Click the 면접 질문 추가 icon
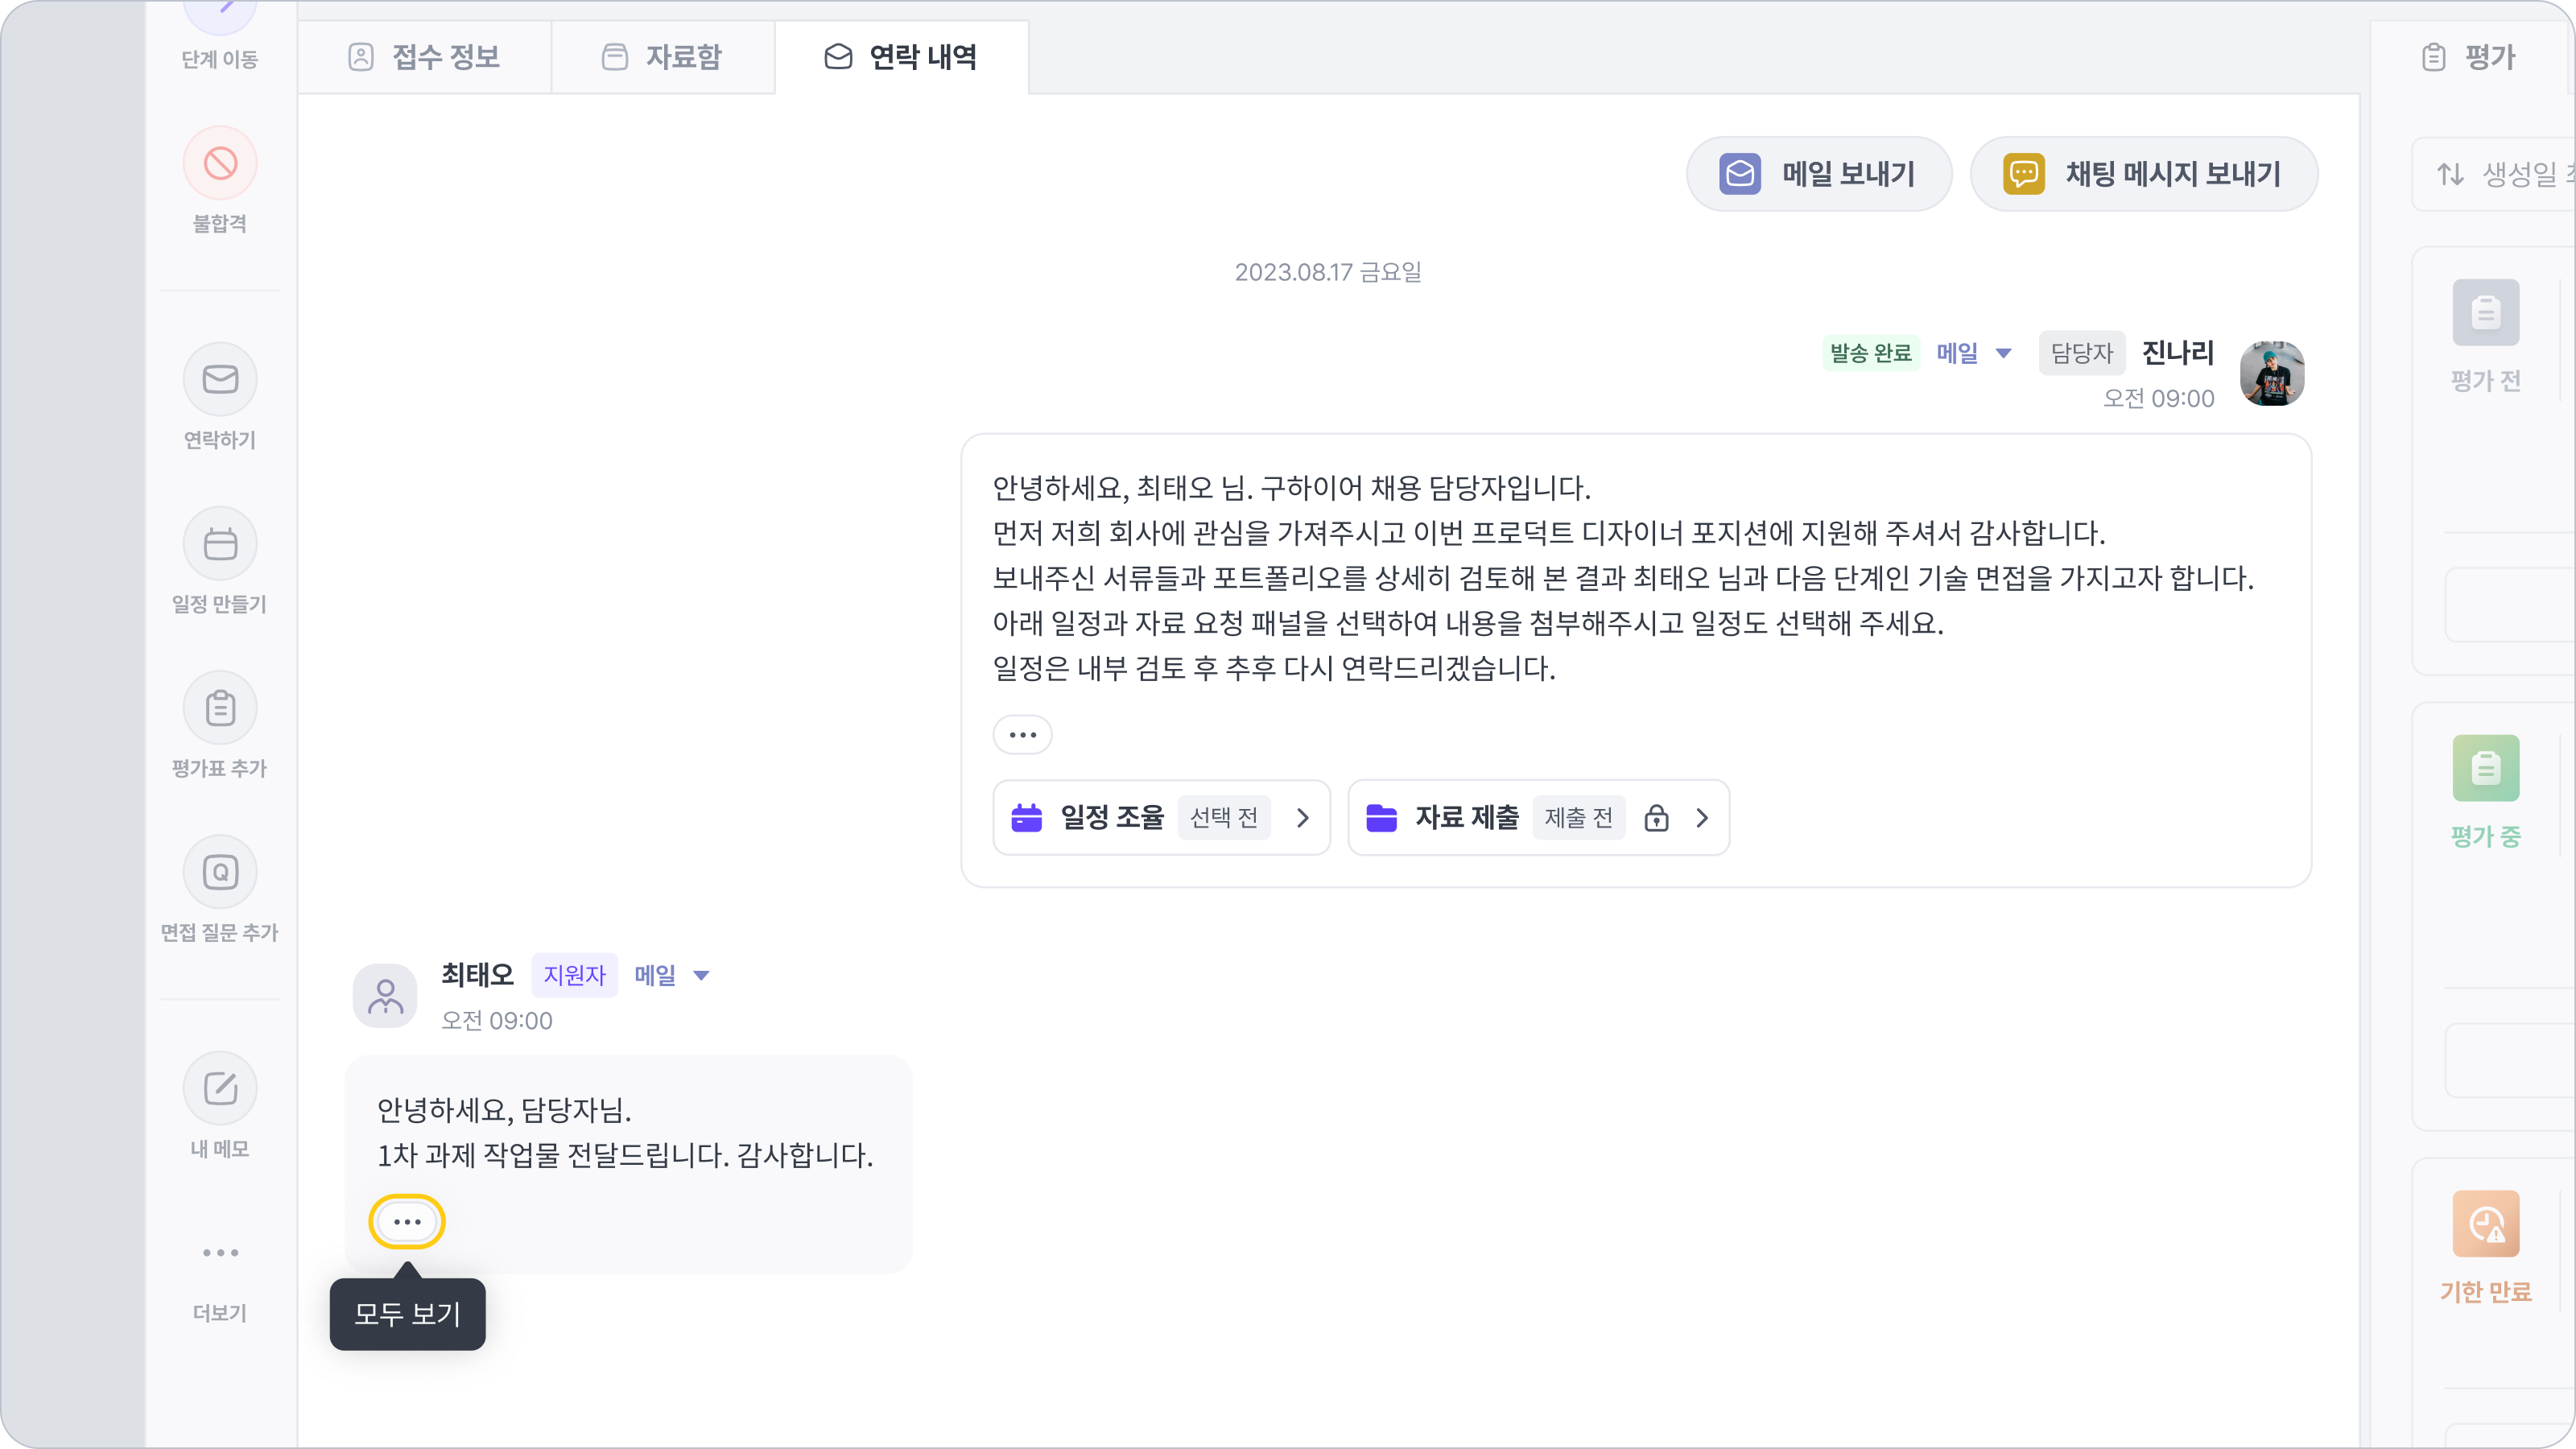 point(220,872)
